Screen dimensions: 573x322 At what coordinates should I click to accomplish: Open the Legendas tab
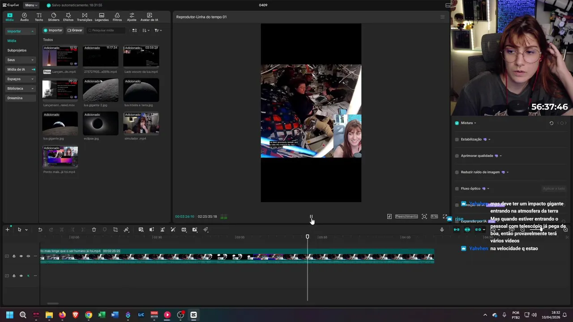point(102,17)
